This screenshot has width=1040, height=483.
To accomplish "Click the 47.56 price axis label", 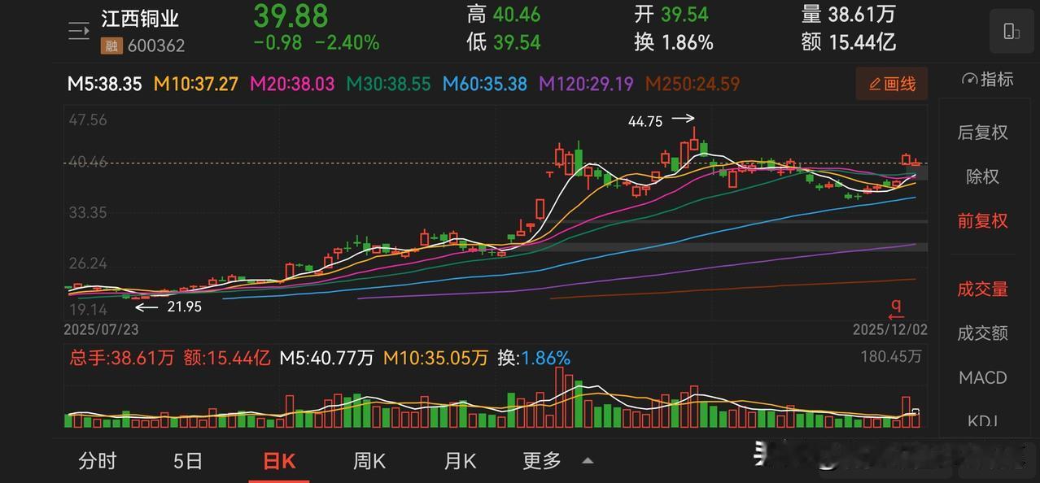I will click(x=88, y=120).
